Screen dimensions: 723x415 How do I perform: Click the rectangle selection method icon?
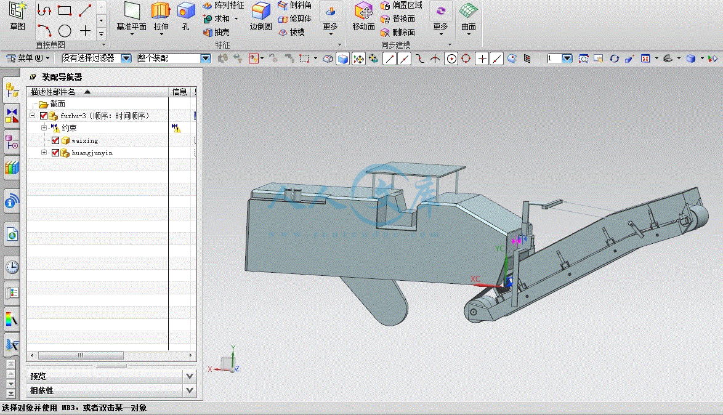[x=304, y=58]
